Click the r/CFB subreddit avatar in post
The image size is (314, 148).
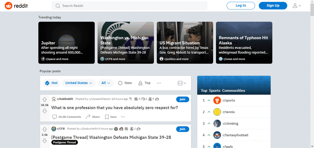[x=54, y=129]
